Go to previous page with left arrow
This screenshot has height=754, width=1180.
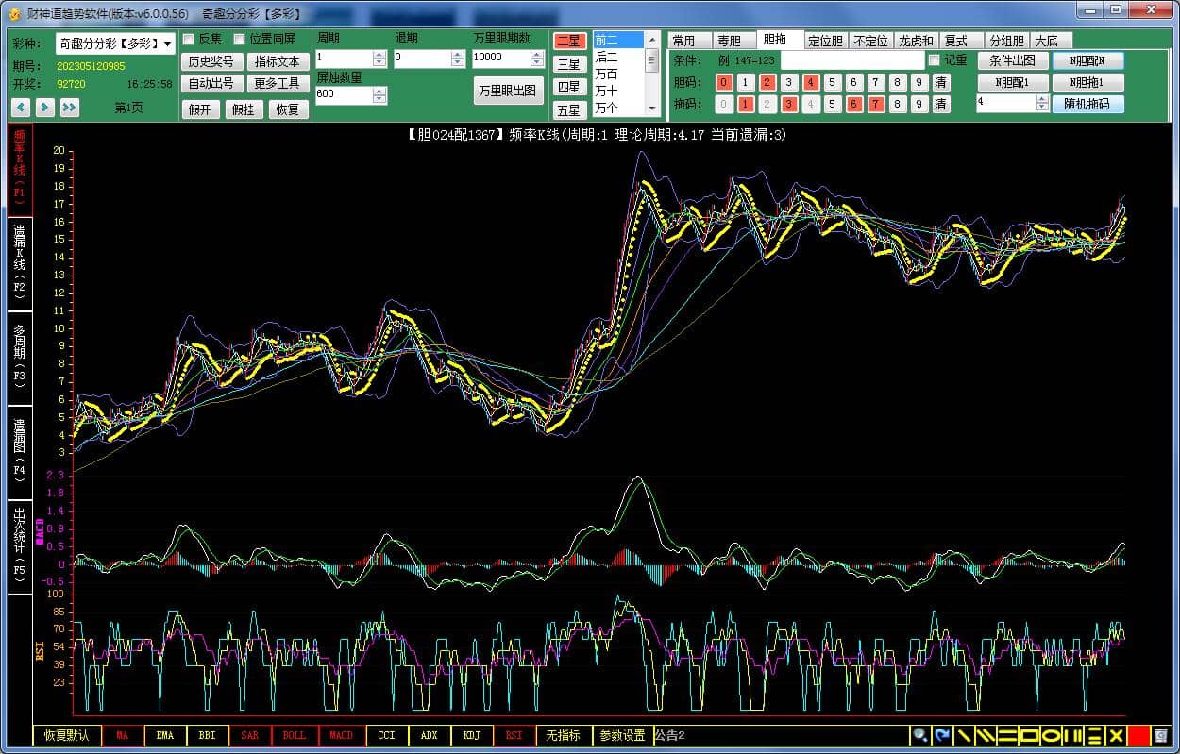20,108
